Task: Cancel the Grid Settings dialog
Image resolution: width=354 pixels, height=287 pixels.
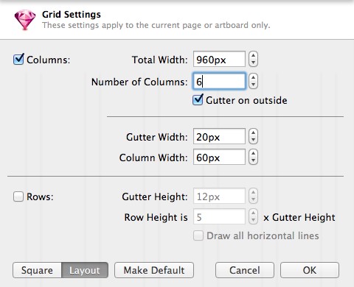Action: point(245,270)
